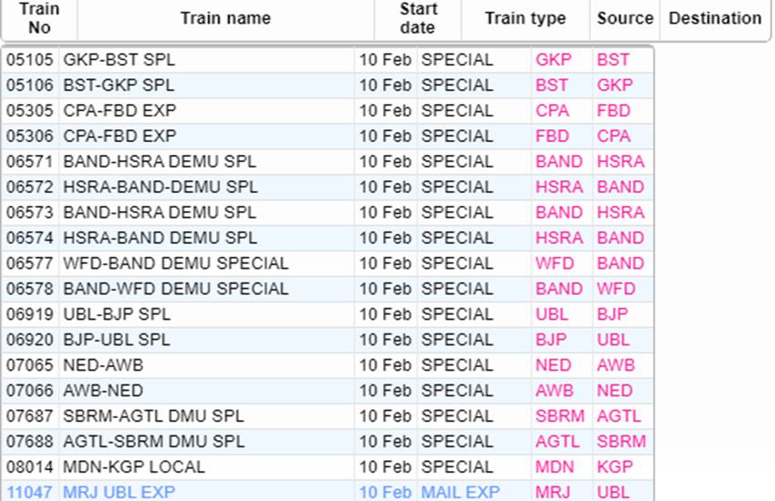Click the Source column header

(x=625, y=18)
